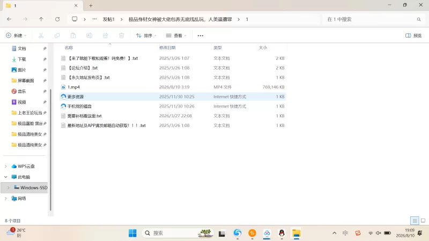Open the See more ellipsis menu
429x241 pixels.
pyautogui.click(x=200, y=35)
